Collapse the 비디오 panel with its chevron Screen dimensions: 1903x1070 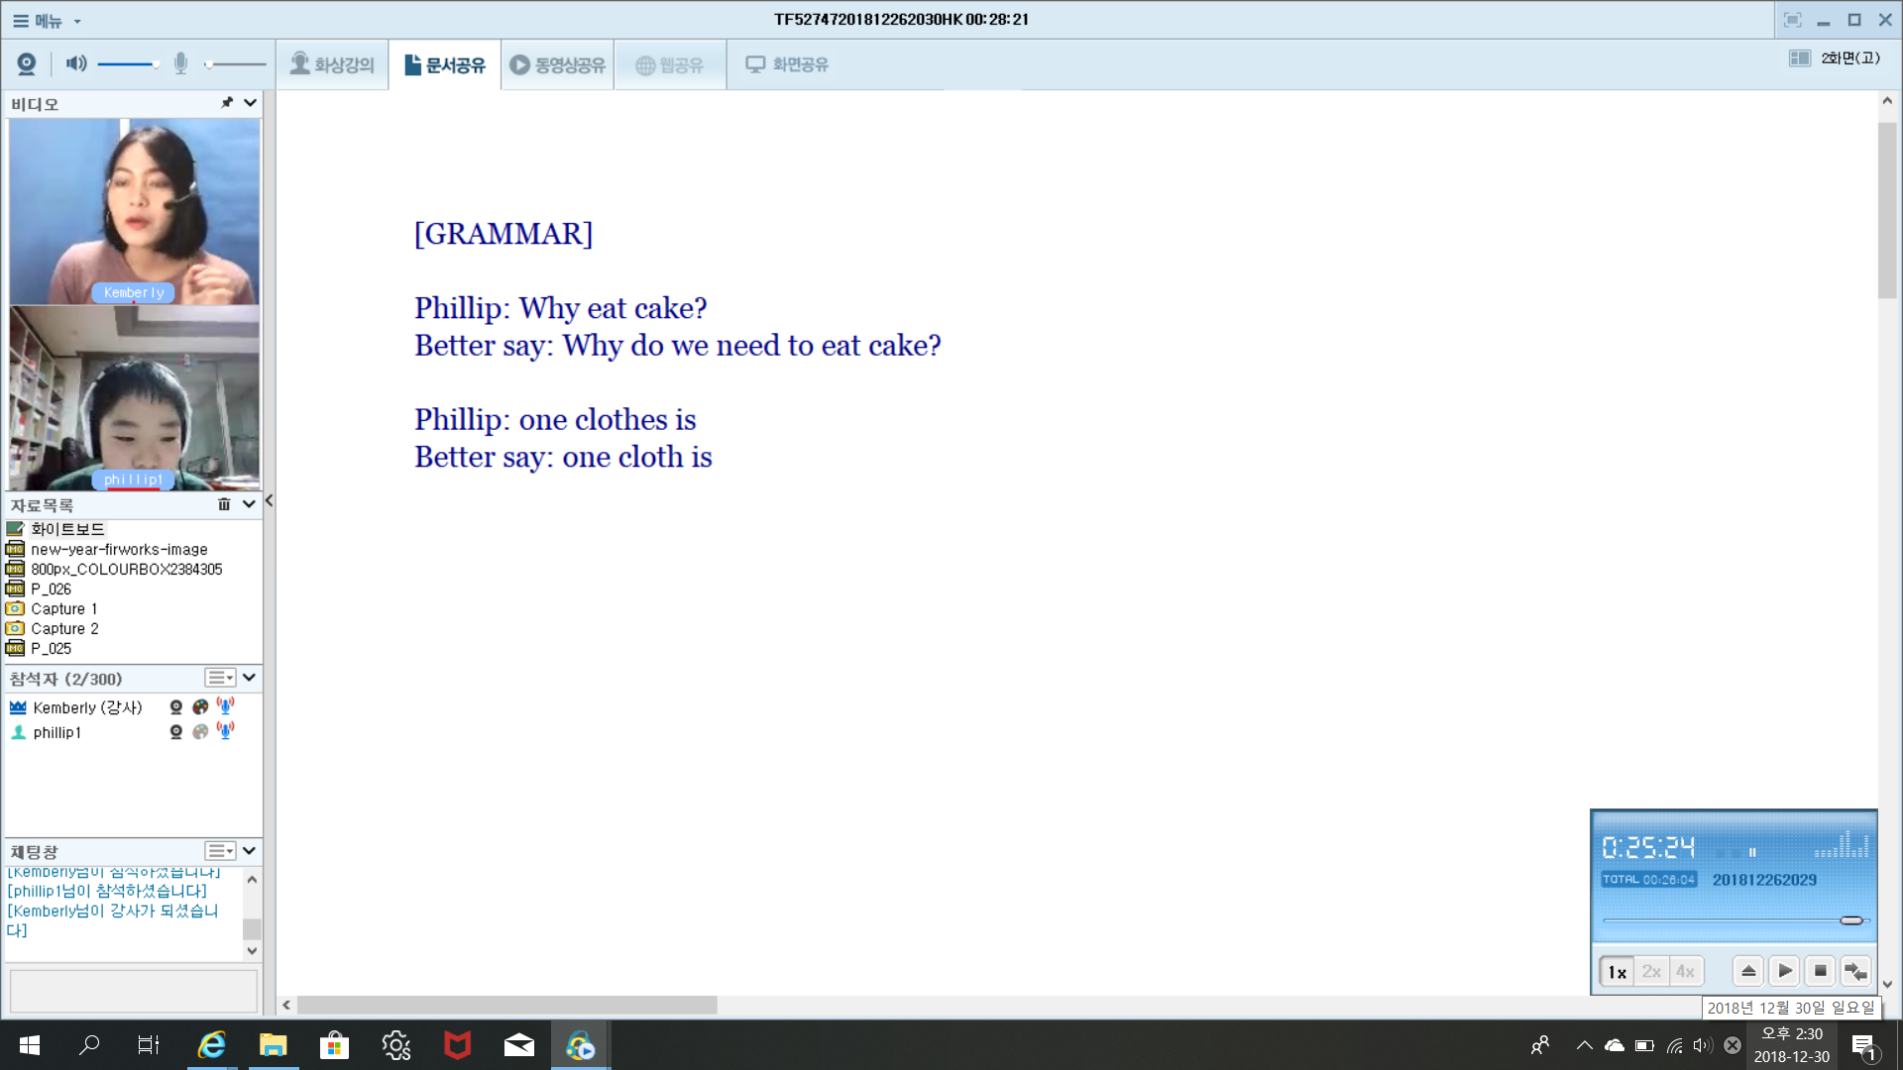[x=250, y=102]
